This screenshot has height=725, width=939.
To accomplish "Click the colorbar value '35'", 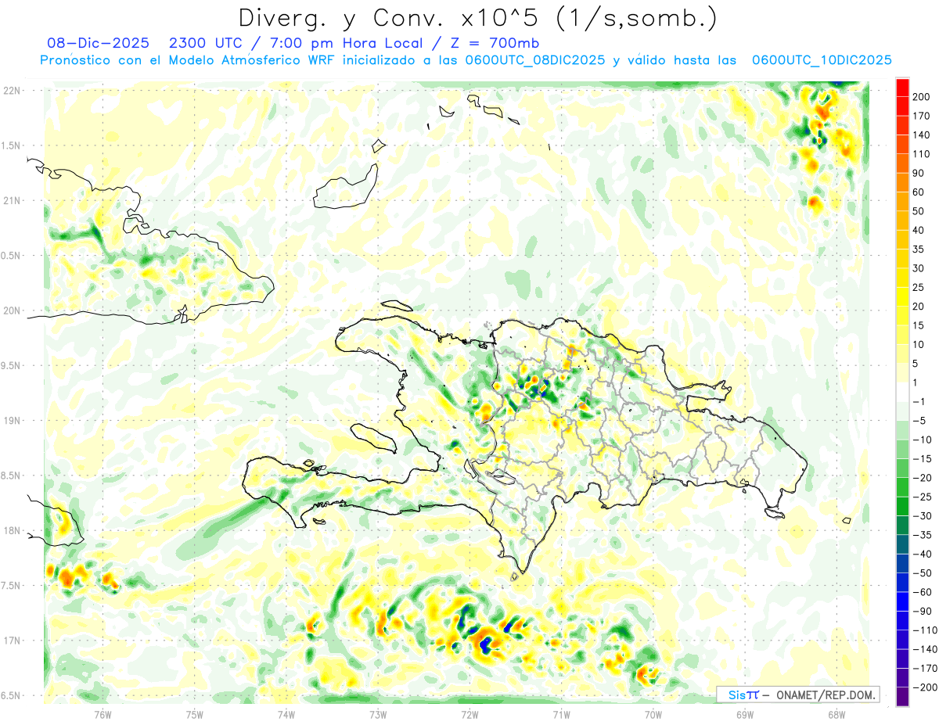I will pyautogui.click(x=919, y=249).
